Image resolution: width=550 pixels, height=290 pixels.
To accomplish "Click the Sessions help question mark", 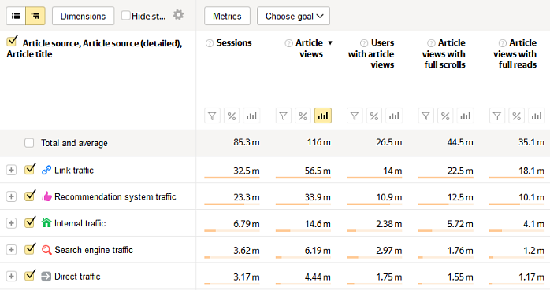I will 210,43.
